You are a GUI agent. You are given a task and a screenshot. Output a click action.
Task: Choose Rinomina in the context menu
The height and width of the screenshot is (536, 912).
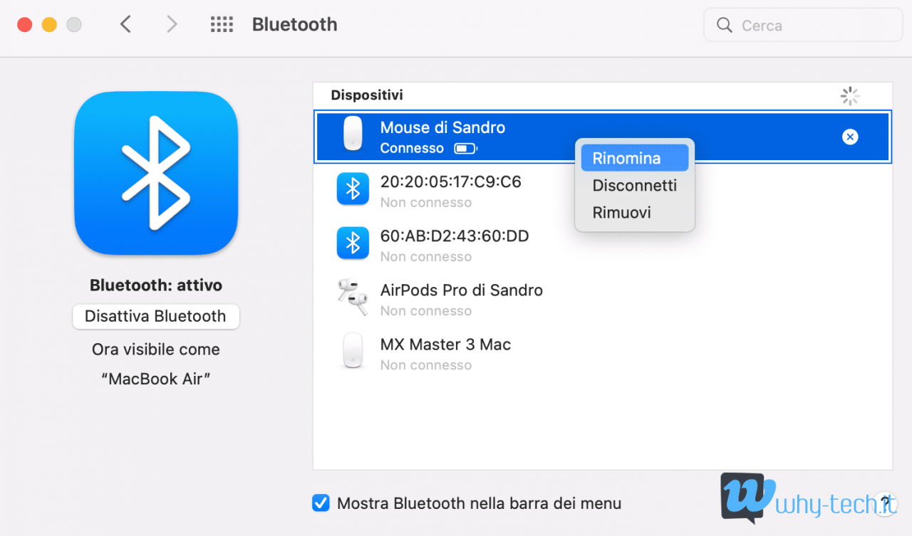pos(635,158)
